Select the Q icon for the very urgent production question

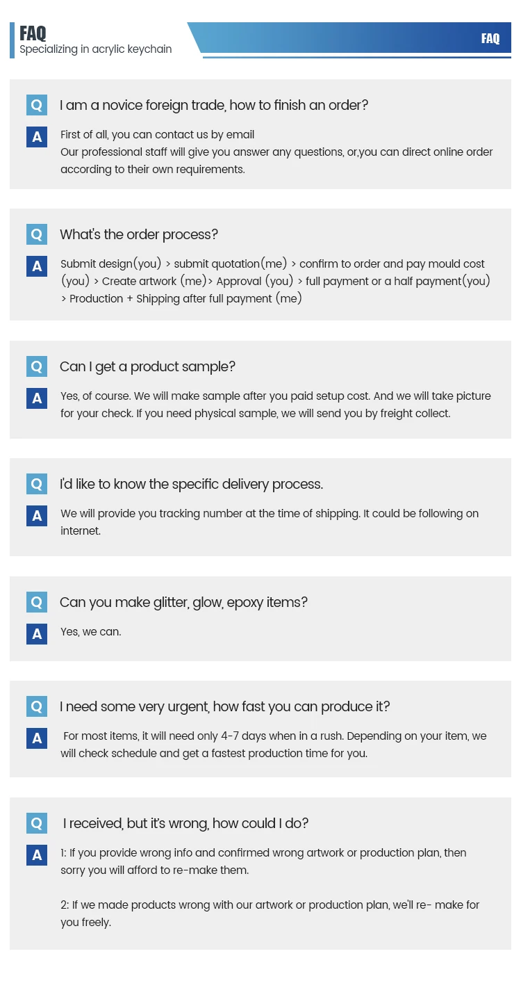37,706
